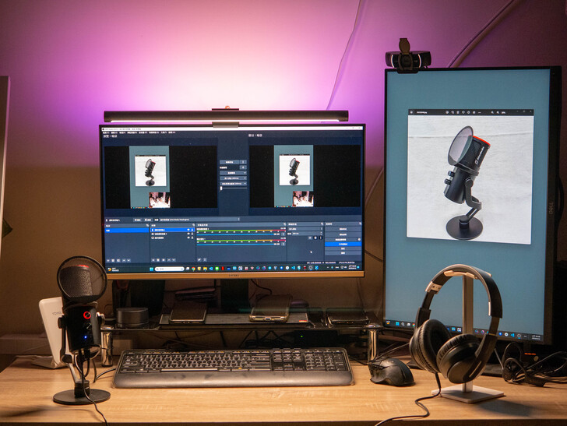This screenshot has height=426, width=567.
Task: Click remove transition trash icon in Transitions dock
Action: pyautogui.click(x=315, y=238)
